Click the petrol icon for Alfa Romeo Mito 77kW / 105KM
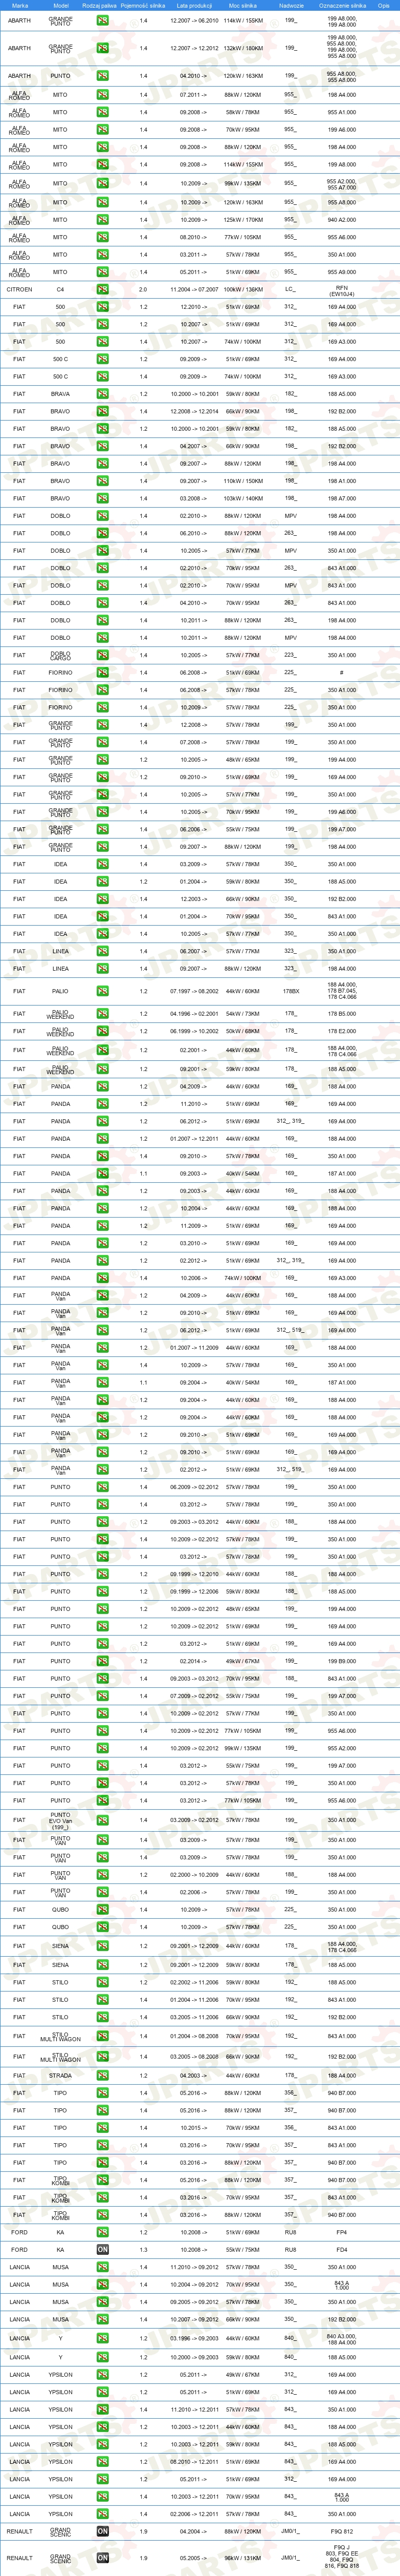The width and height of the screenshot is (400, 2576). coord(103,237)
